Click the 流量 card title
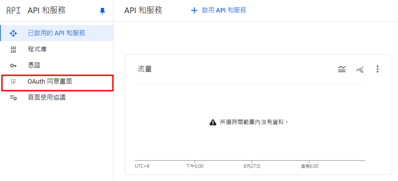Image resolution: width=398 pixels, height=181 pixels. [x=145, y=69]
